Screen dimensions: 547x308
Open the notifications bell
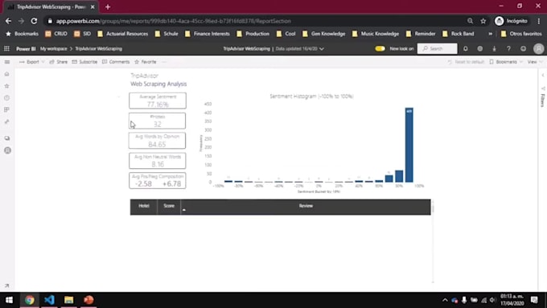pos(466,48)
